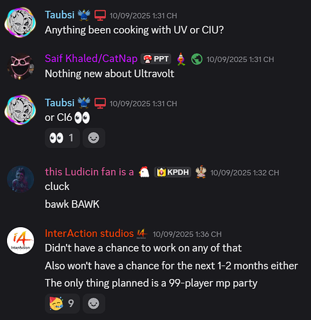Toggle the party face reaction with 9 votes
311x320 pixels.
[62, 303]
